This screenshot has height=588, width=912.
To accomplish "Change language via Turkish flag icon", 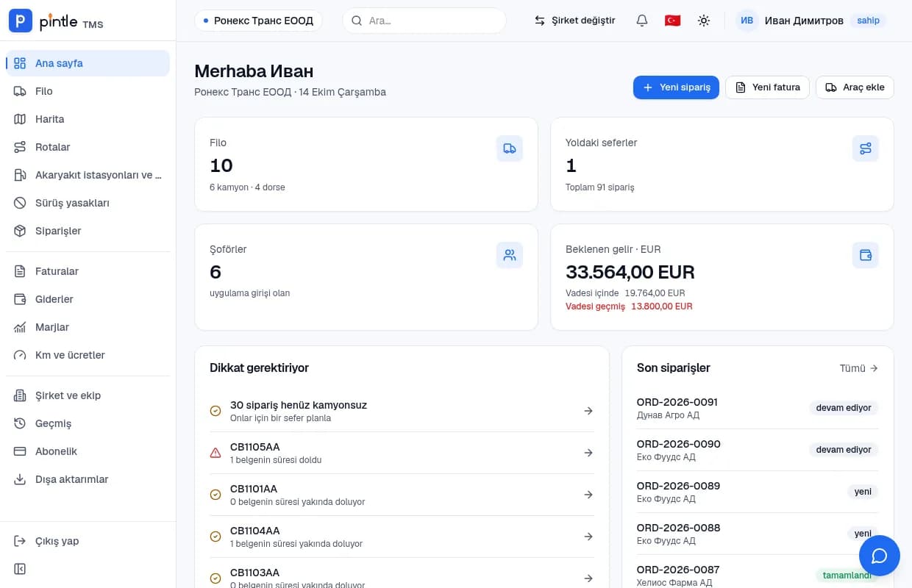I will (x=672, y=21).
